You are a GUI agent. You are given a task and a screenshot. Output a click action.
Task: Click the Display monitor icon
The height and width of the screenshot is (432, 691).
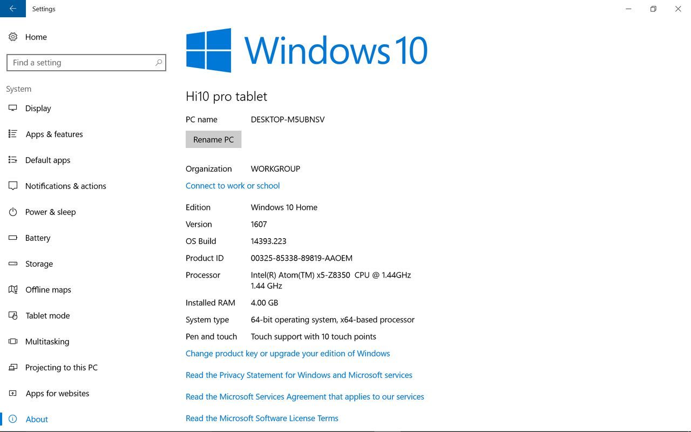tap(13, 108)
